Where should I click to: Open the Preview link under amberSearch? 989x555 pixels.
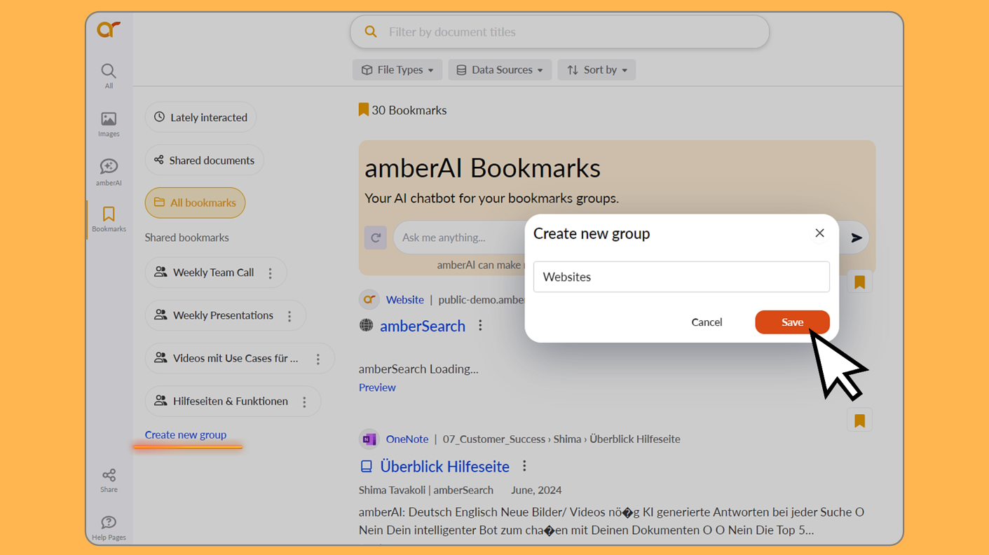click(x=377, y=388)
